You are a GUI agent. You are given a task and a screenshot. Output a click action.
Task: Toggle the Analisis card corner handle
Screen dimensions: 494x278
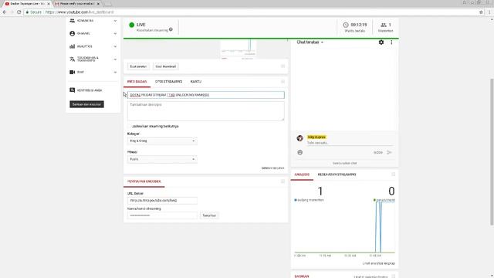pos(393,175)
